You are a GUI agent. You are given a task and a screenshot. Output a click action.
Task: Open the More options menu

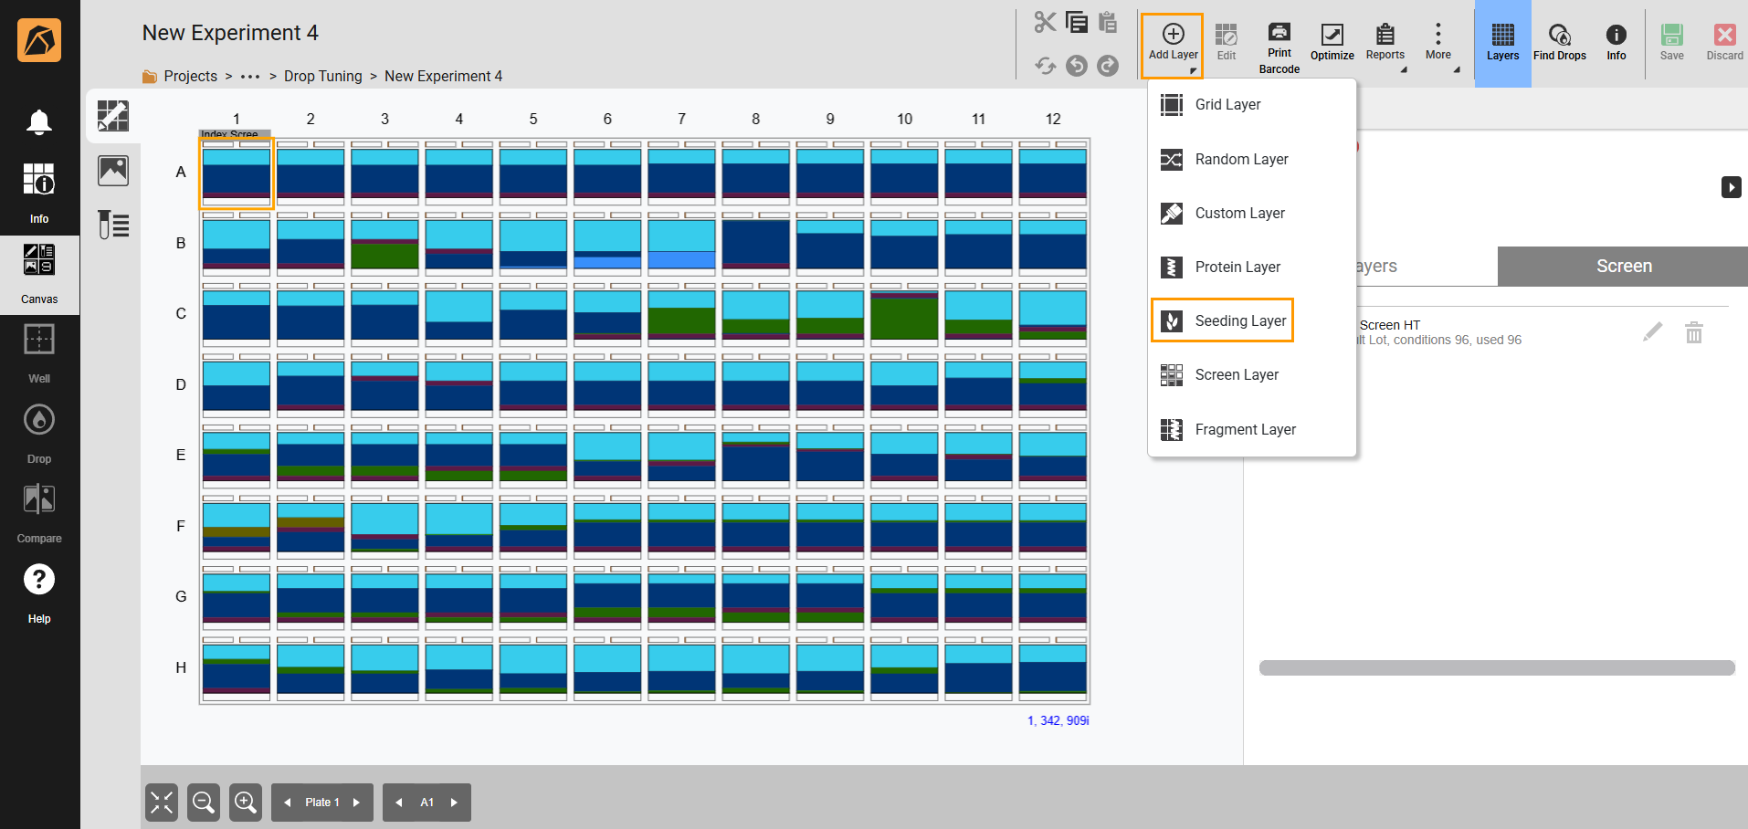pos(1437,43)
